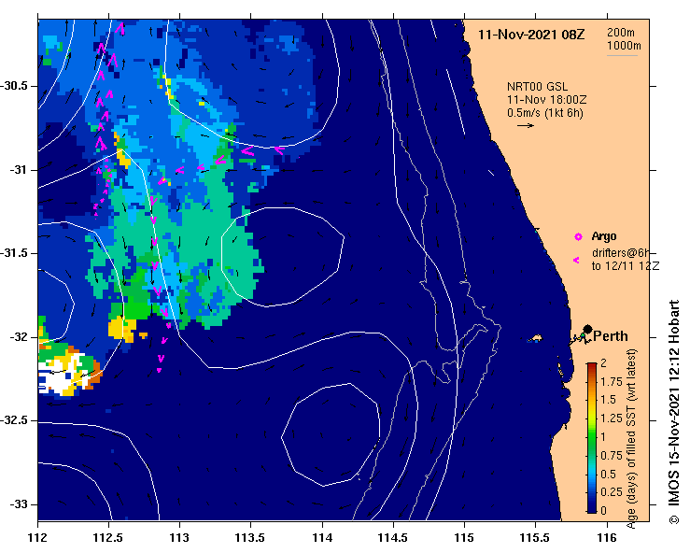Click the Perth city label

point(611,336)
